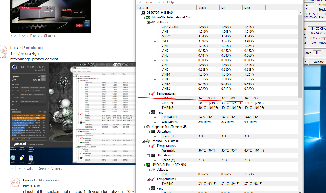Click the drive icon beside Intenso SSD Sata III
Viewport: 326px width, 193px height.
coord(148,141)
